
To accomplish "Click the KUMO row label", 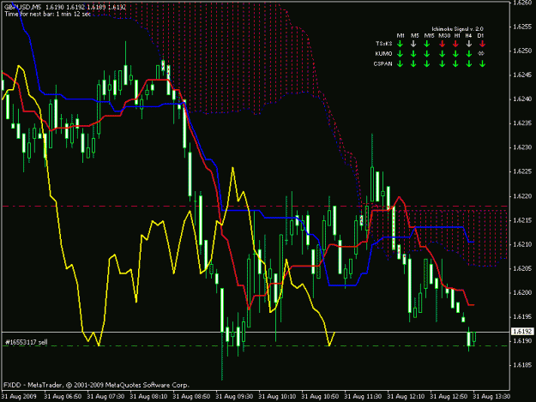I will point(383,54).
